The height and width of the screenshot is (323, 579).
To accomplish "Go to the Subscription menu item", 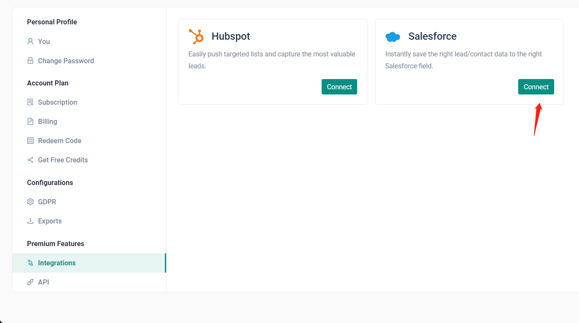I will tap(57, 102).
